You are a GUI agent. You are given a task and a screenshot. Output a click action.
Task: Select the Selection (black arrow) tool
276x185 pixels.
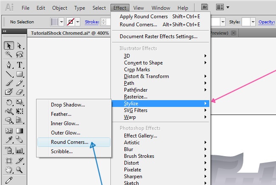[9, 45]
